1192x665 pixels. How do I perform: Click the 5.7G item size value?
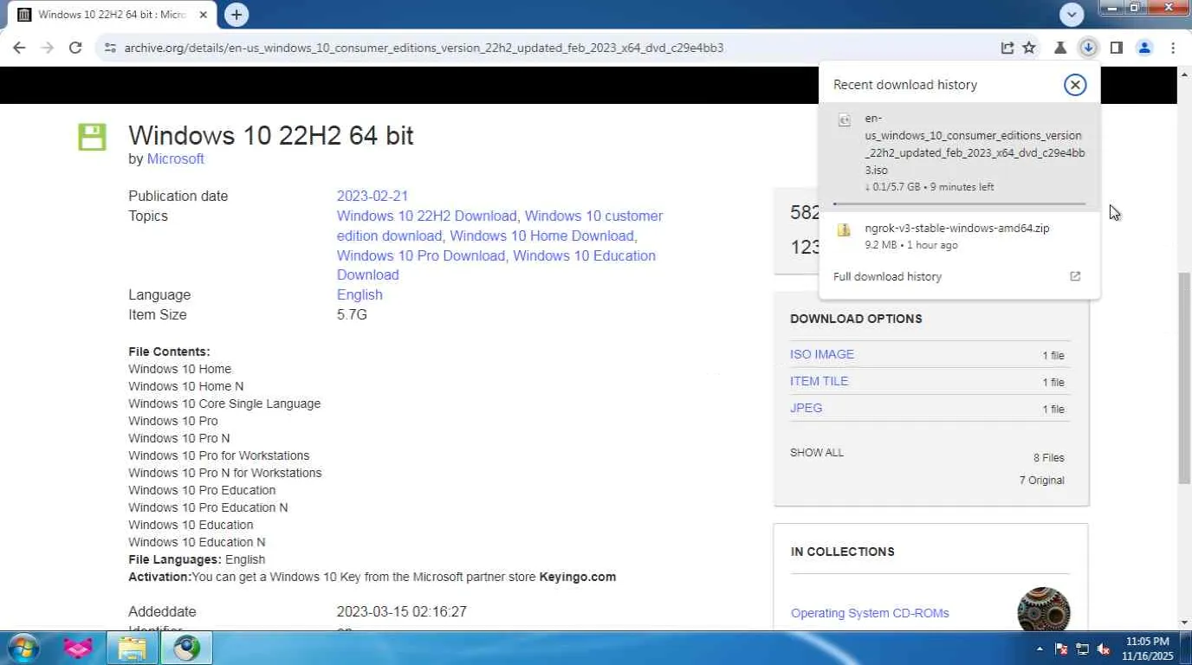(352, 315)
